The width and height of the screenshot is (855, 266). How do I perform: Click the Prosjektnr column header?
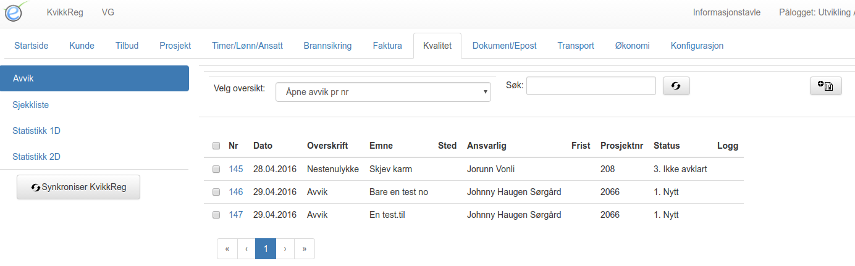pyautogui.click(x=621, y=146)
